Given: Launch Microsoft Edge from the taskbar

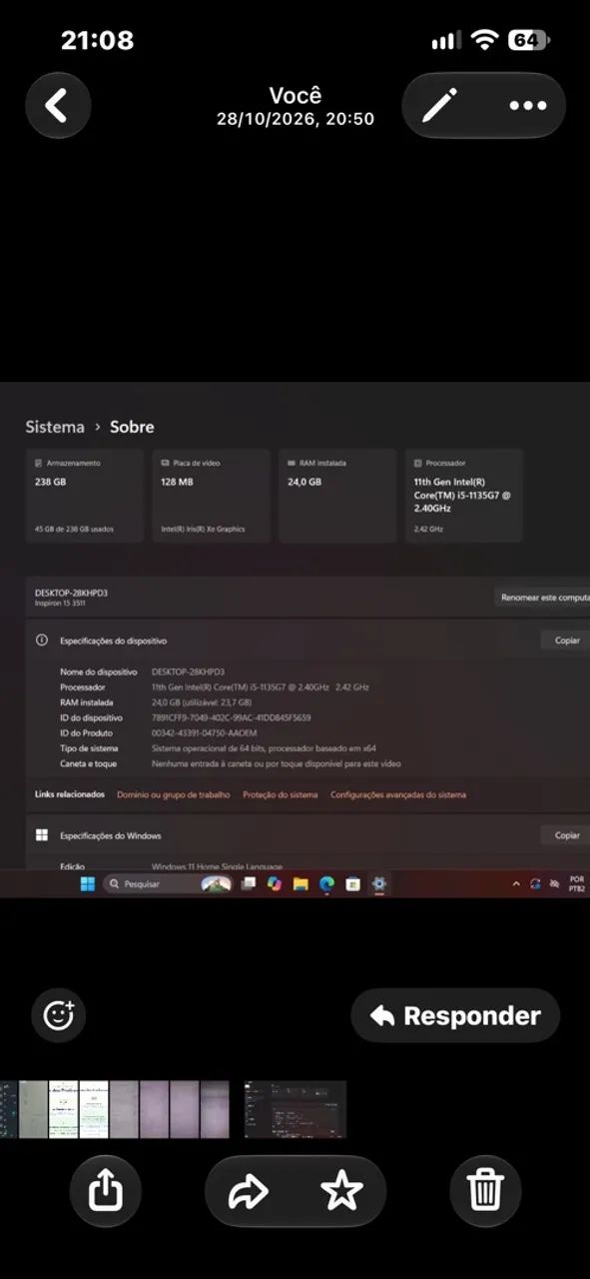Looking at the screenshot, I should (x=326, y=884).
